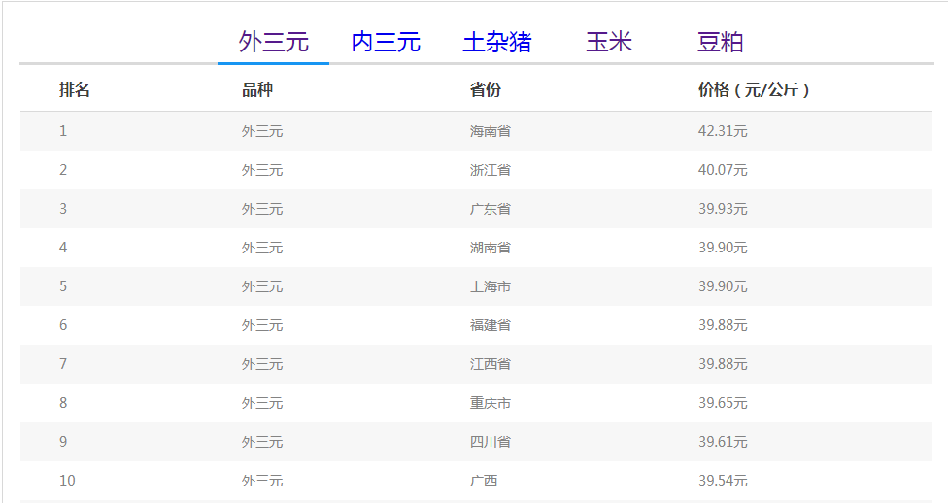
Task: Switch to the 外三元 tab
Action: [273, 42]
